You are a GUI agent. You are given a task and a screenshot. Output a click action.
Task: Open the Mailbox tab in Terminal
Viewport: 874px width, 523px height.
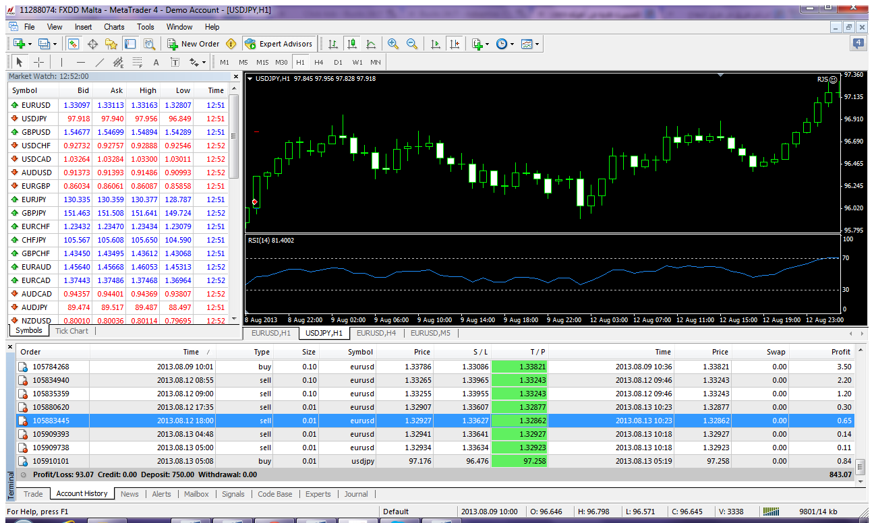[x=196, y=494]
